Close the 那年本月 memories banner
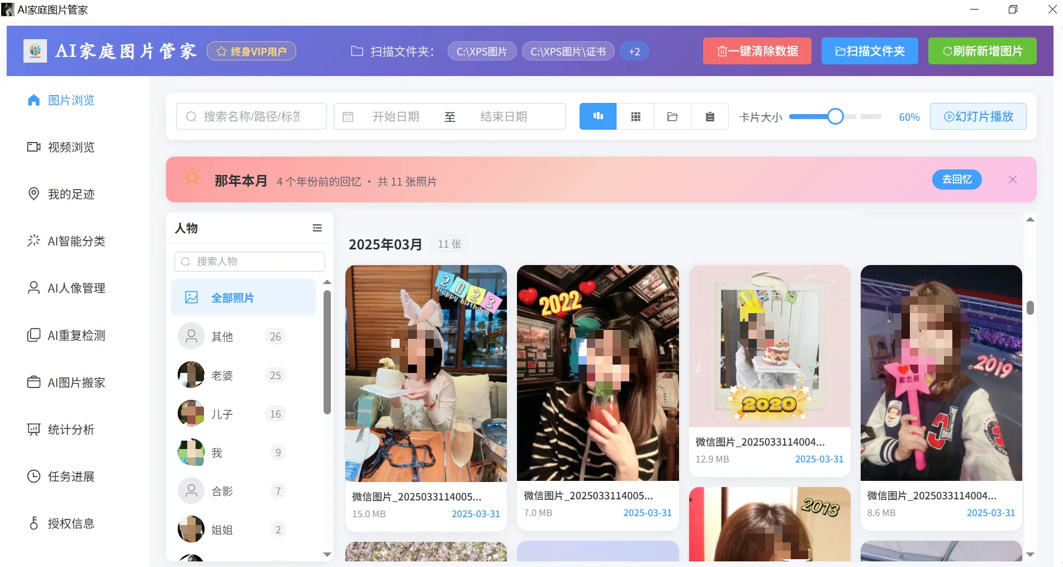The width and height of the screenshot is (1063, 567). [x=1012, y=179]
